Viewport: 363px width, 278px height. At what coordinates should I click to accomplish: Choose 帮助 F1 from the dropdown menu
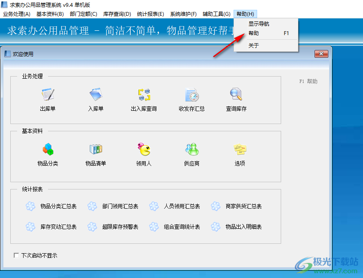[266, 33]
